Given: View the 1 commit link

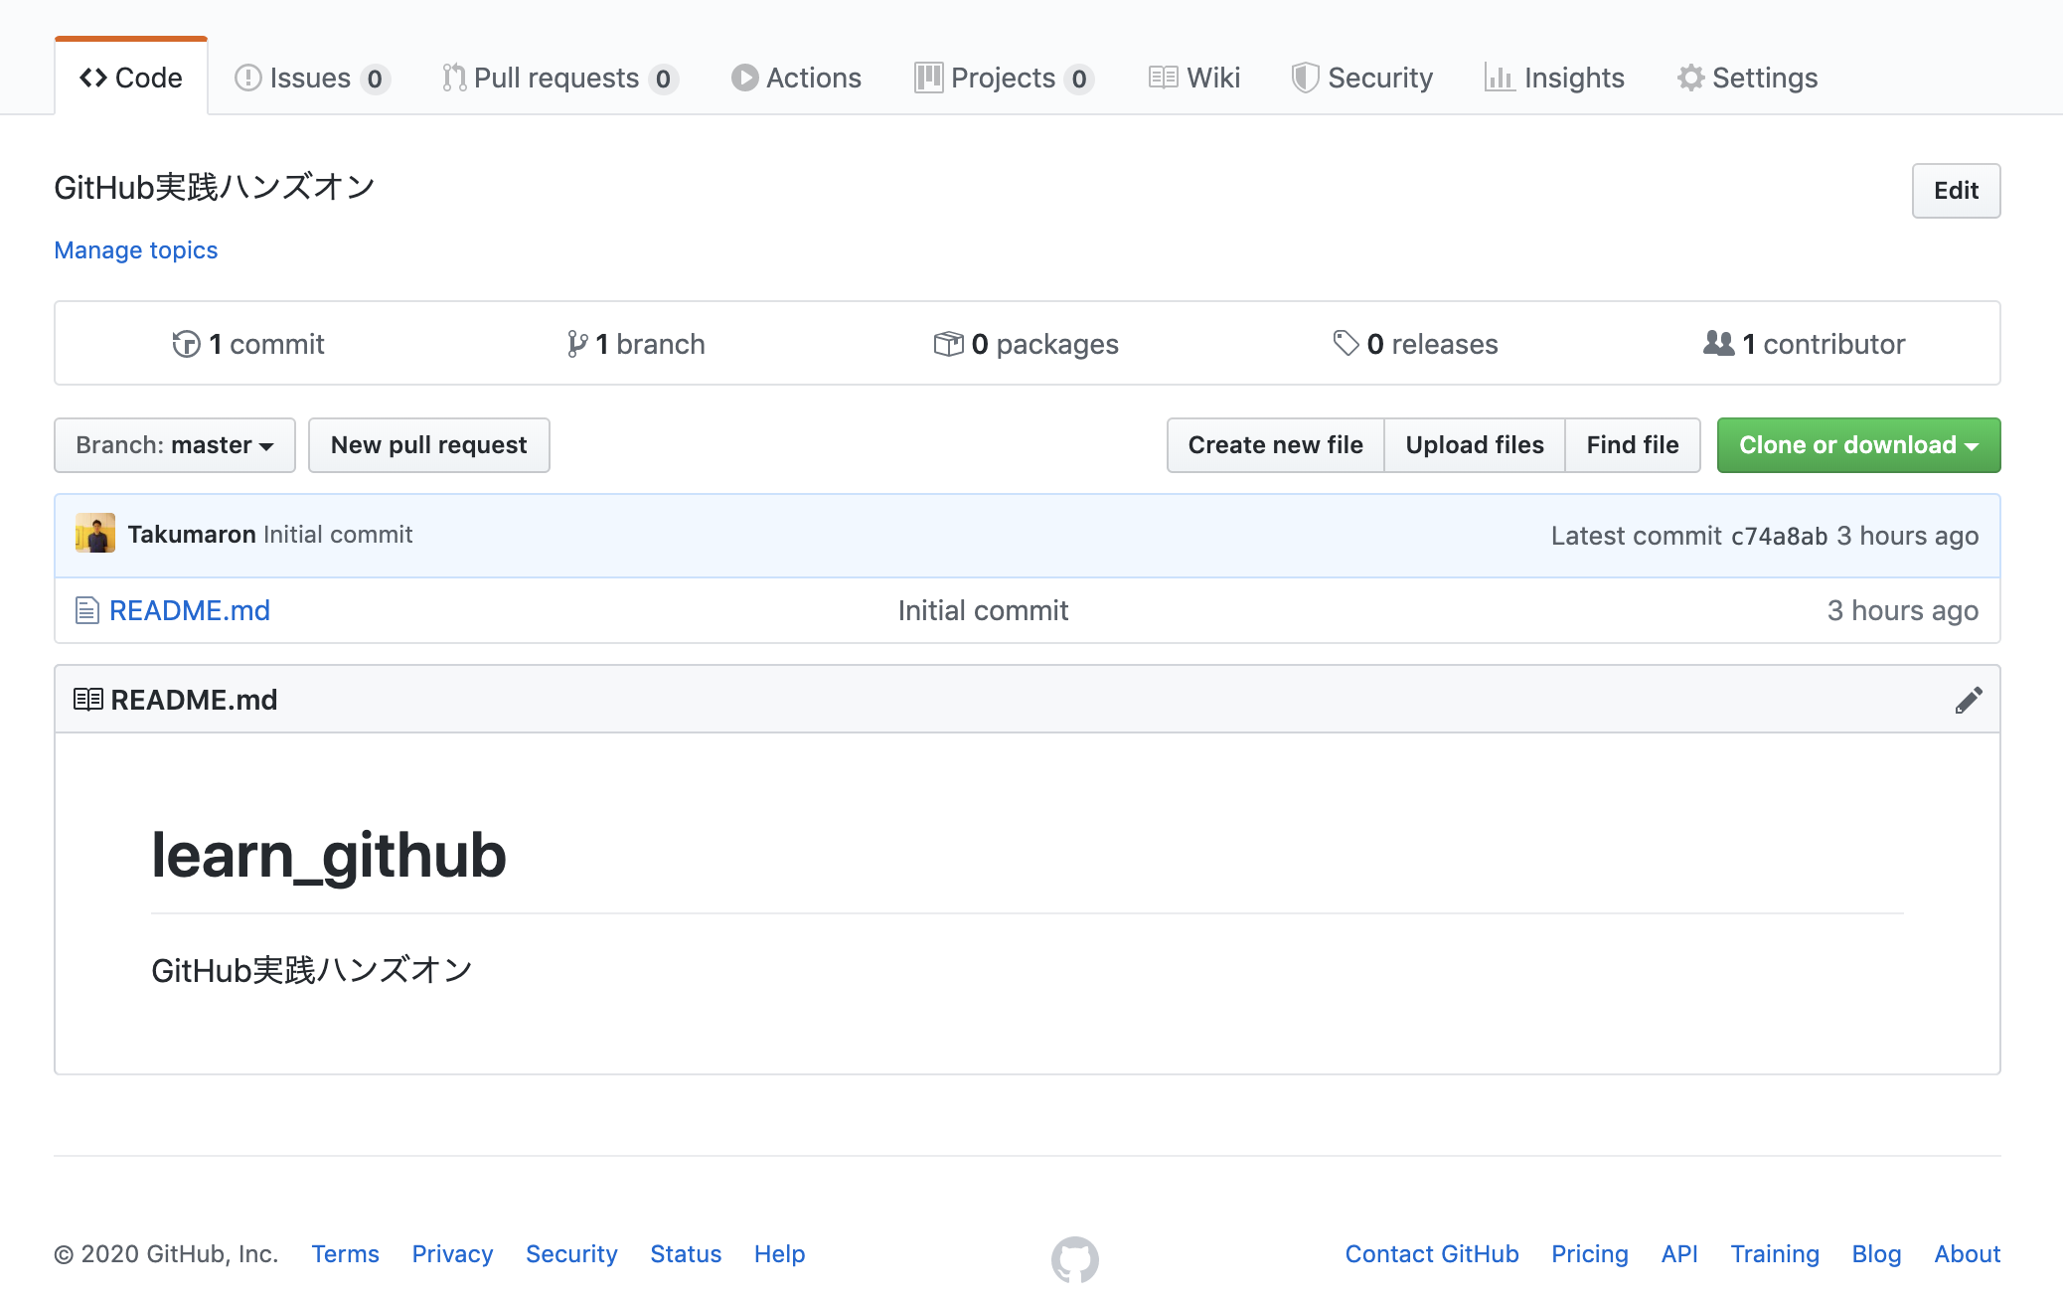Looking at the screenshot, I should [248, 344].
